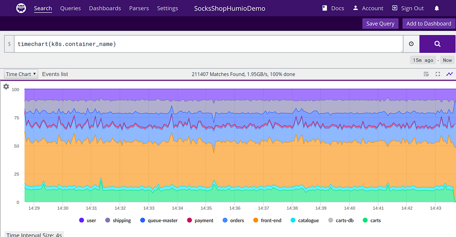456x237 pixels.
Task: Open the Time Chart view dropdown
Action: [x=21, y=74]
